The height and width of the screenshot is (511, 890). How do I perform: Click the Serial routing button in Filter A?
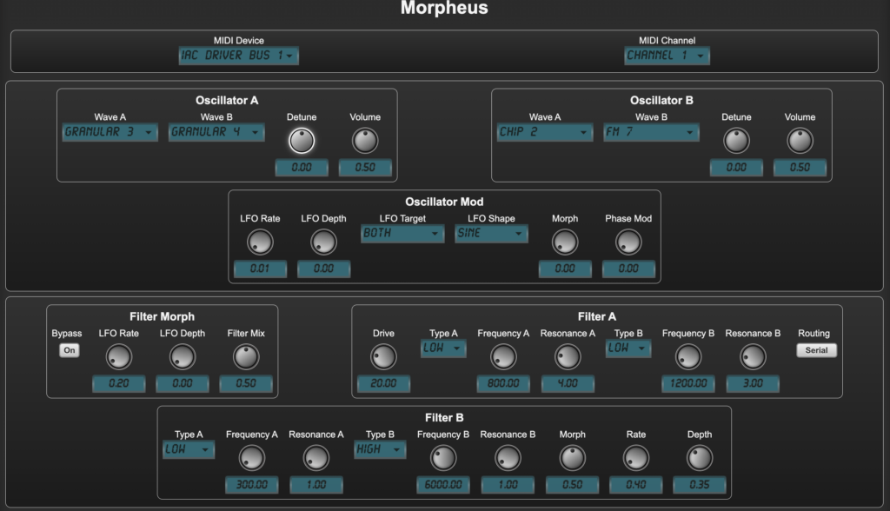(815, 350)
